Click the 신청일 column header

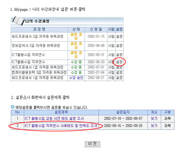point(96,29)
